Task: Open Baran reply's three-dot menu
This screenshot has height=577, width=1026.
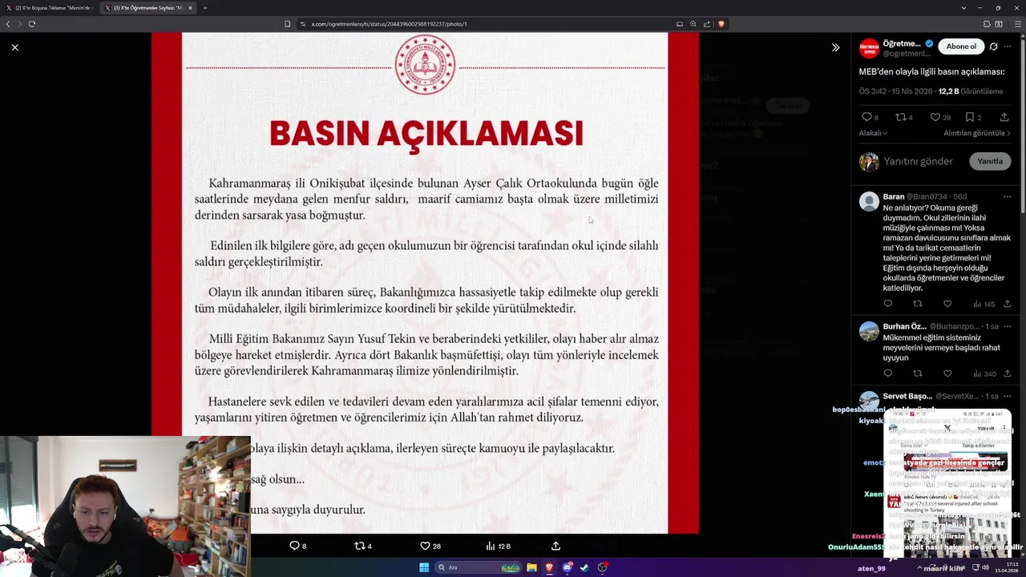Action: (x=1008, y=196)
